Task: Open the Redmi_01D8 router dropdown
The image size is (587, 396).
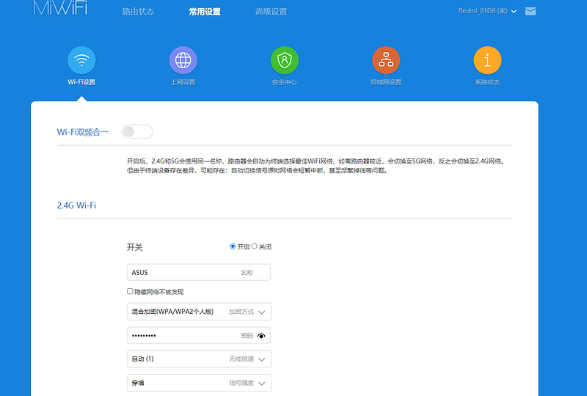Action: (x=487, y=11)
